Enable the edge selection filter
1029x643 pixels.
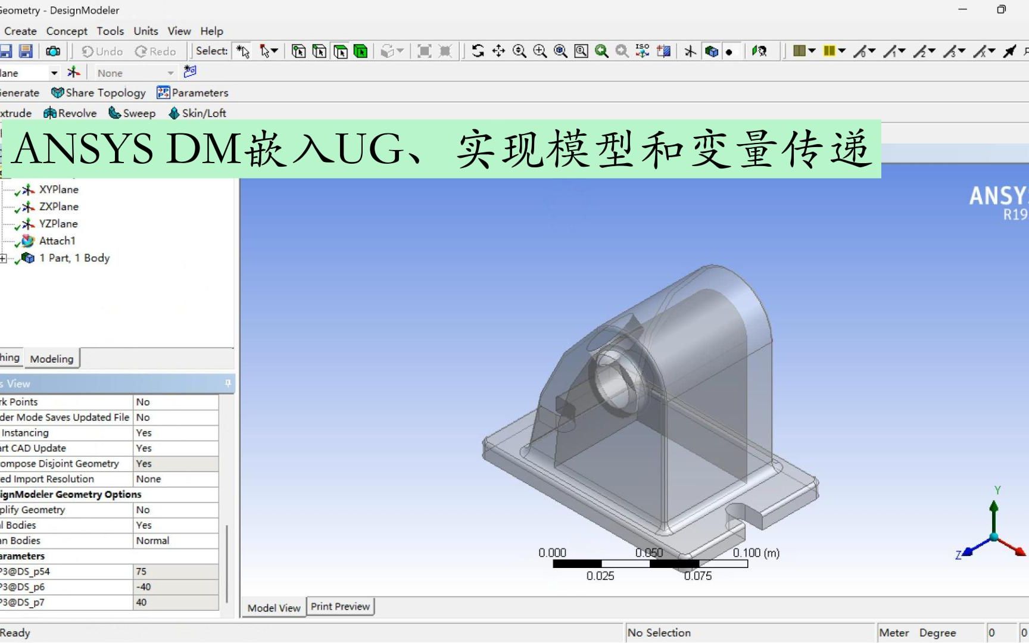(x=320, y=52)
